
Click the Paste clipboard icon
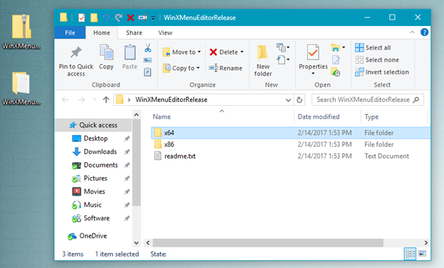130,52
